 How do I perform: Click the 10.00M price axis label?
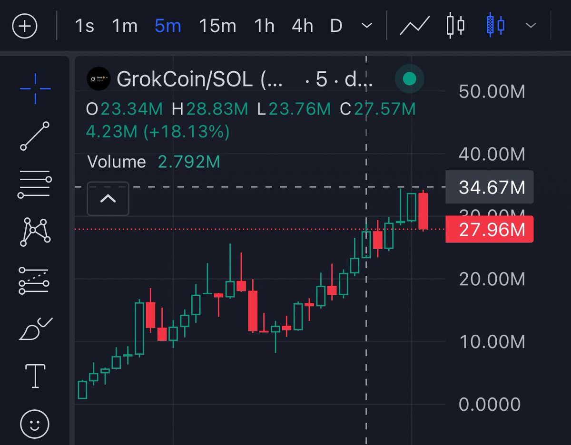pos(492,341)
